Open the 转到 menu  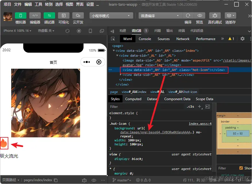(x=49, y=4)
